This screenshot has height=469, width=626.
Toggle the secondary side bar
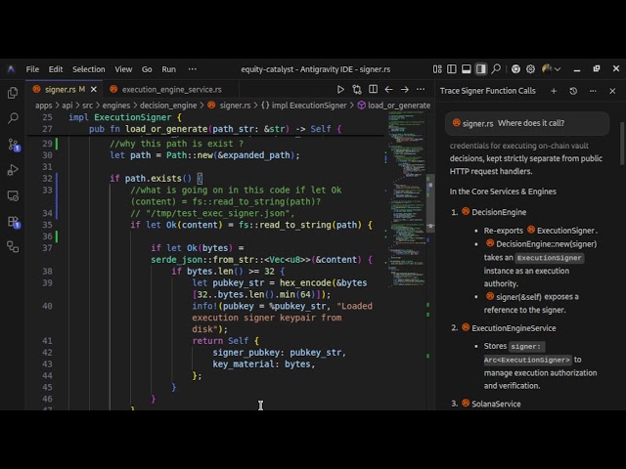480,69
